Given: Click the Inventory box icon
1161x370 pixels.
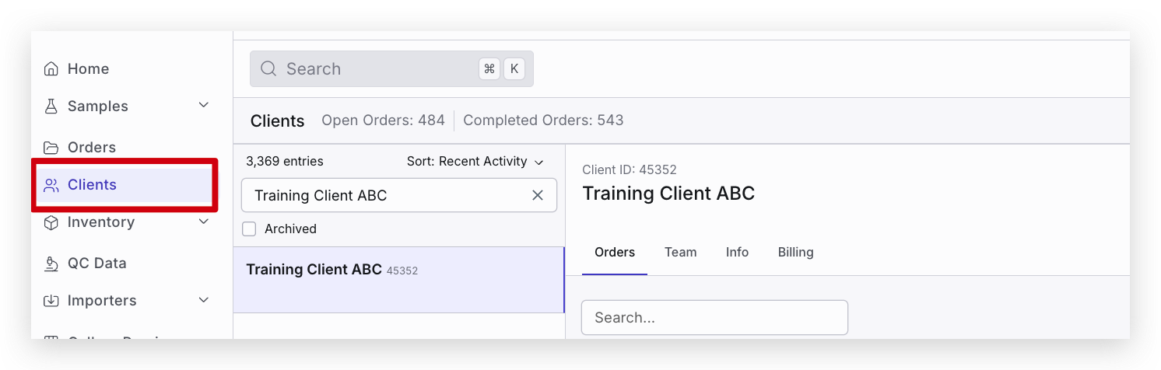Looking at the screenshot, I should pos(51,222).
